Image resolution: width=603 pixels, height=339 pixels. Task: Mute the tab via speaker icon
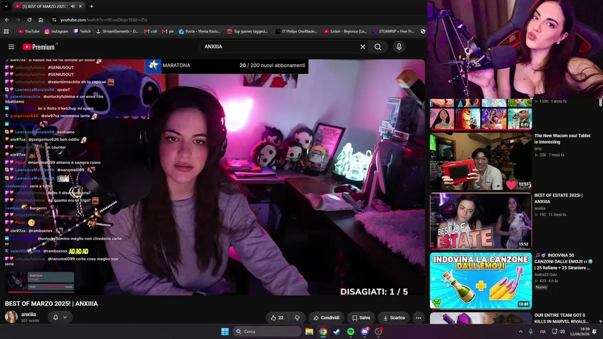pyautogui.click(x=73, y=6)
